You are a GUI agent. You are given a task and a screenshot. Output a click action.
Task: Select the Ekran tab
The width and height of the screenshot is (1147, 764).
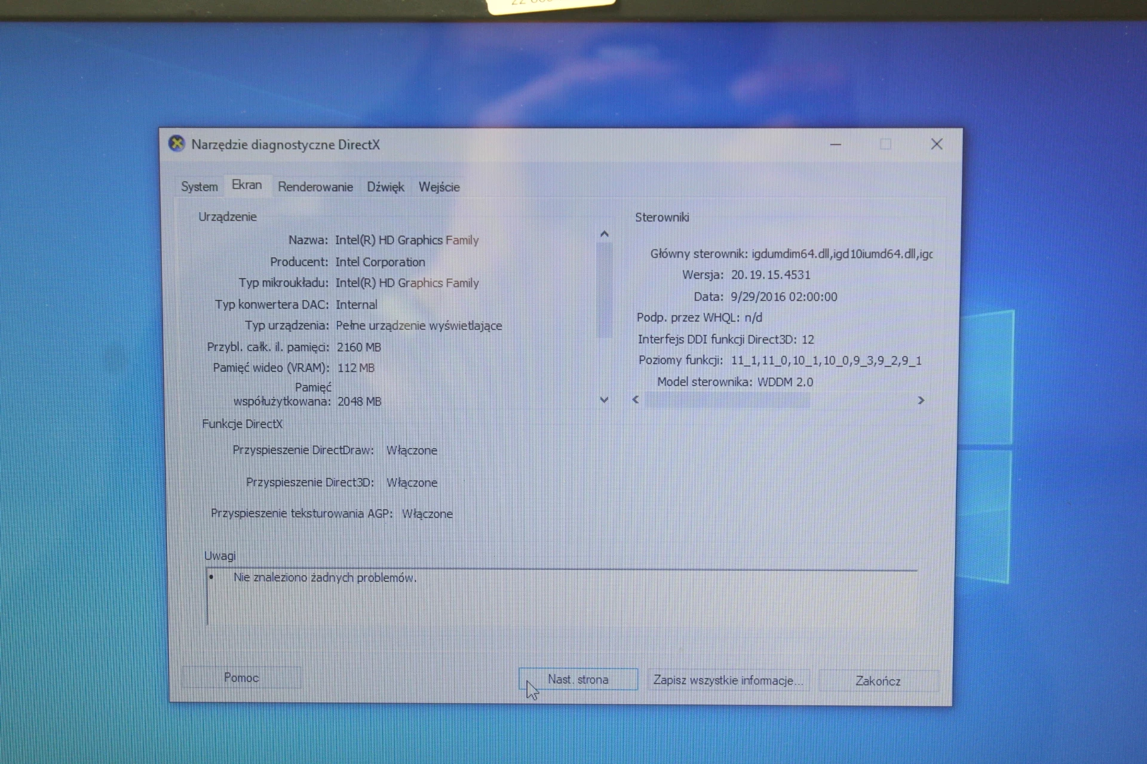tap(247, 185)
